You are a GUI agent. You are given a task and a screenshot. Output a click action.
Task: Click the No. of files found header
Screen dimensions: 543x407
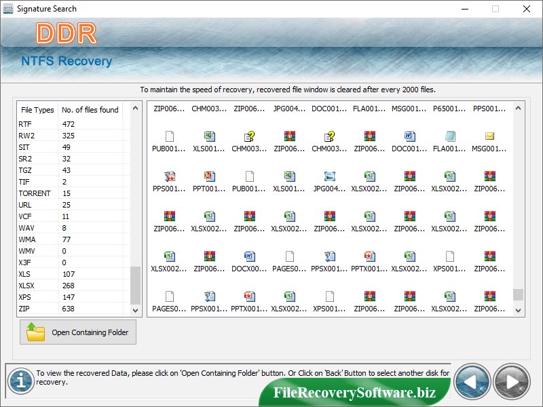coord(90,110)
